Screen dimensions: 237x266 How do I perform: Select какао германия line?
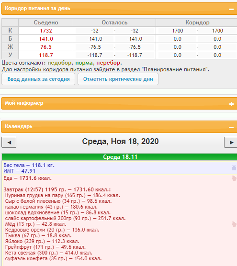click(x=51, y=207)
